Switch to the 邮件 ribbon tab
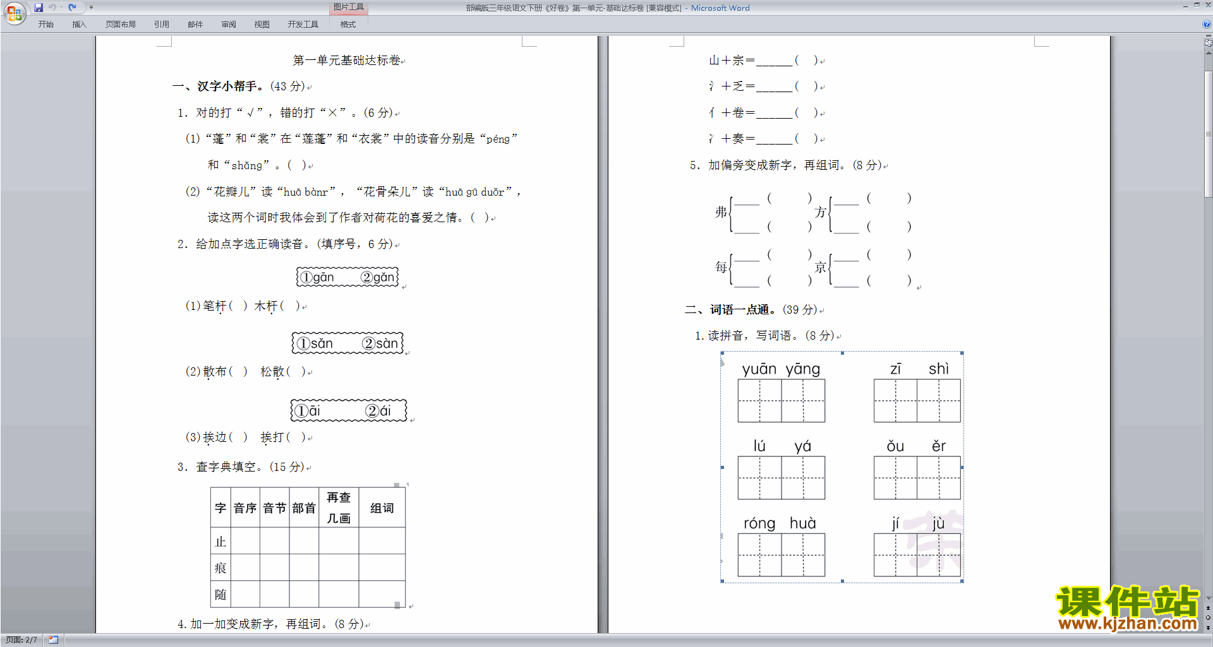 click(x=195, y=25)
